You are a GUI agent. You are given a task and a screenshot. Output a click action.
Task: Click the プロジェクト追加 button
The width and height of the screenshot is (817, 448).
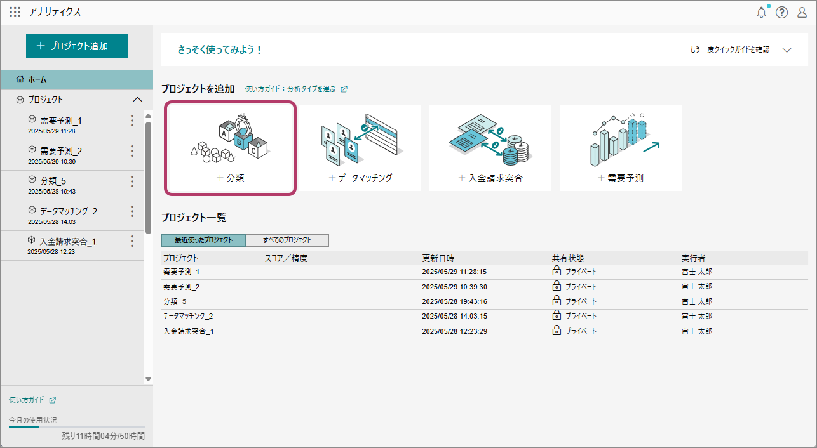pyautogui.click(x=77, y=46)
